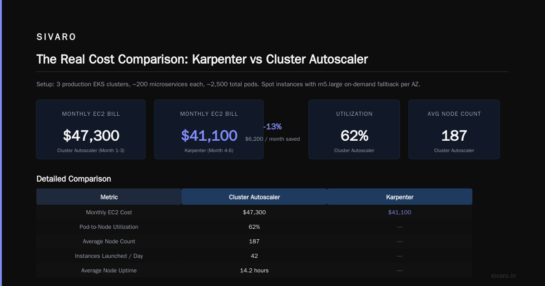Screen dimensions: 545x286
Task: Select the 14.2 hours table cell
Action: (254, 271)
